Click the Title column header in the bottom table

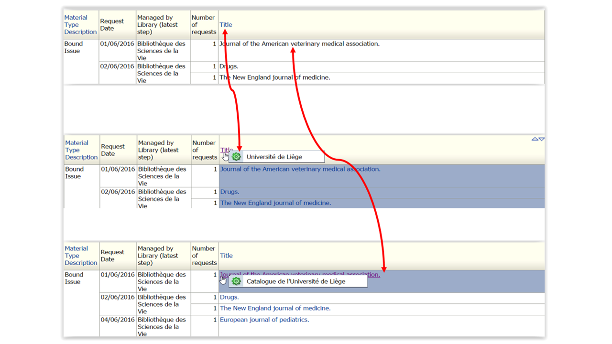pyautogui.click(x=226, y=256)
